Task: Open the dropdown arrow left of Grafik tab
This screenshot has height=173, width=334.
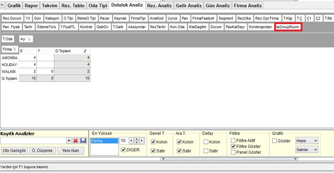Action: [2, 6]
